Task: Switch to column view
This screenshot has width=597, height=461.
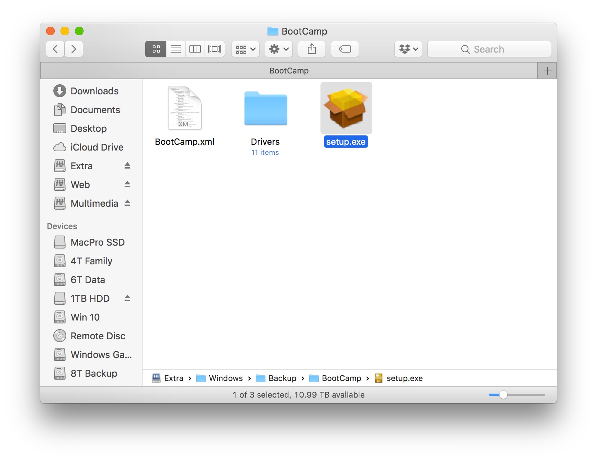Action: click(195, 49)
